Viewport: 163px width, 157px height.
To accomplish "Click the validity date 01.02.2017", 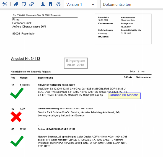I will [x=126, y=33].
